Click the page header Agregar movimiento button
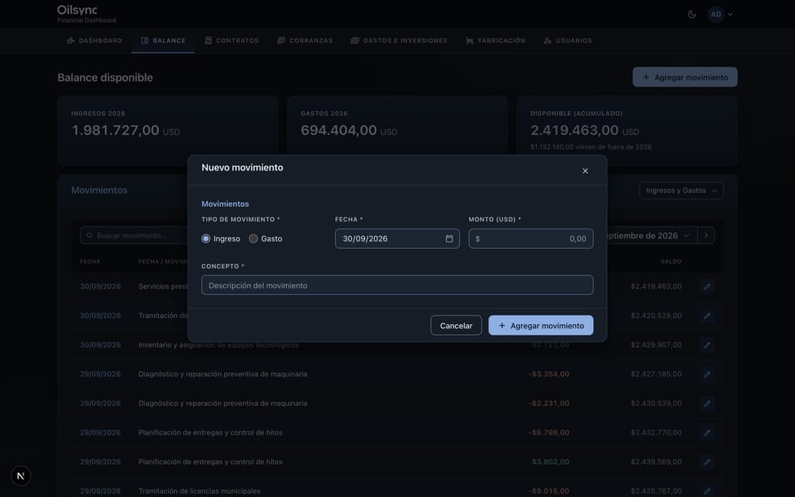Image resolution: width=795 pixels, height=497 pixels. point(685,78)
